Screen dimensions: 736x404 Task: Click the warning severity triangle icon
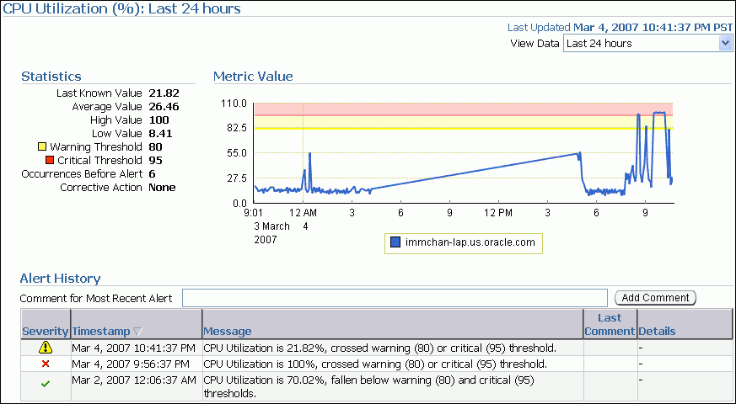[46, 348]
